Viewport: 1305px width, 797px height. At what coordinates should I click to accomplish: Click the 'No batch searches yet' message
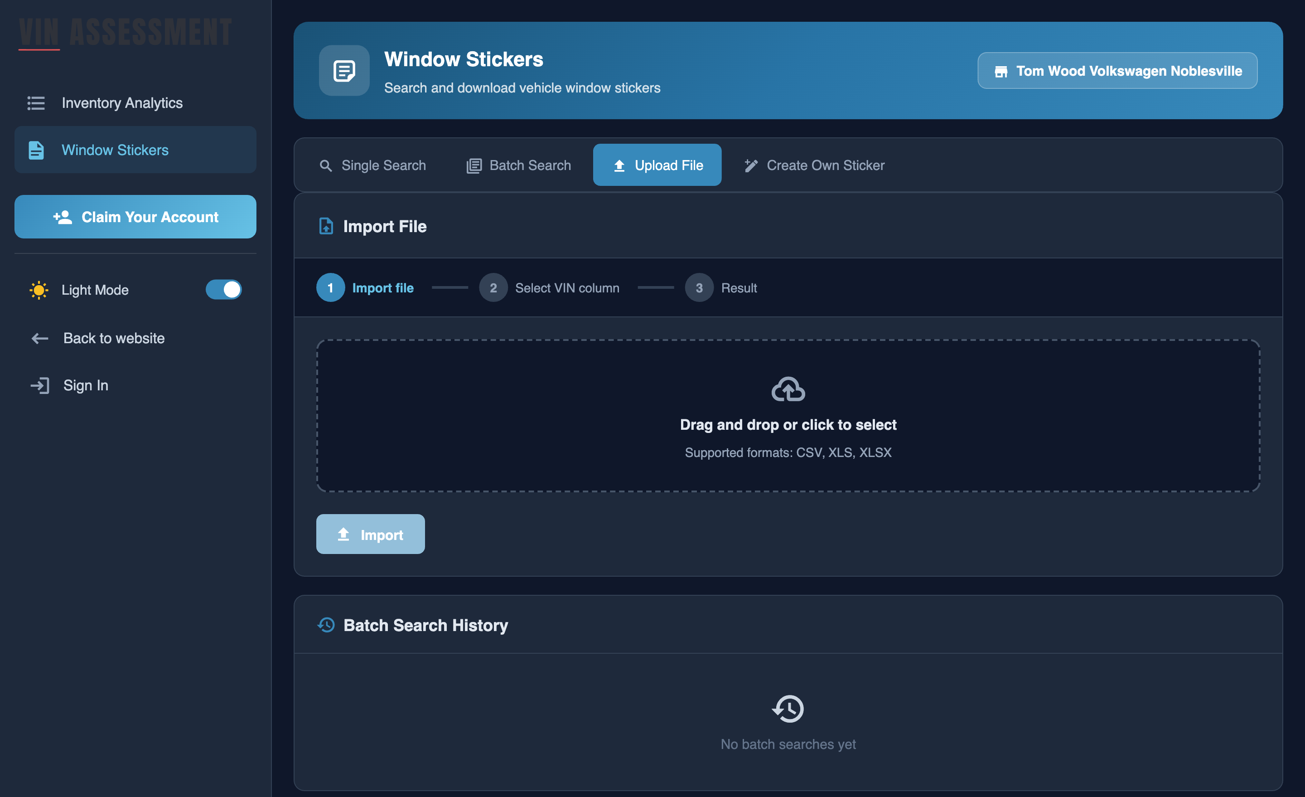(788, 744)
